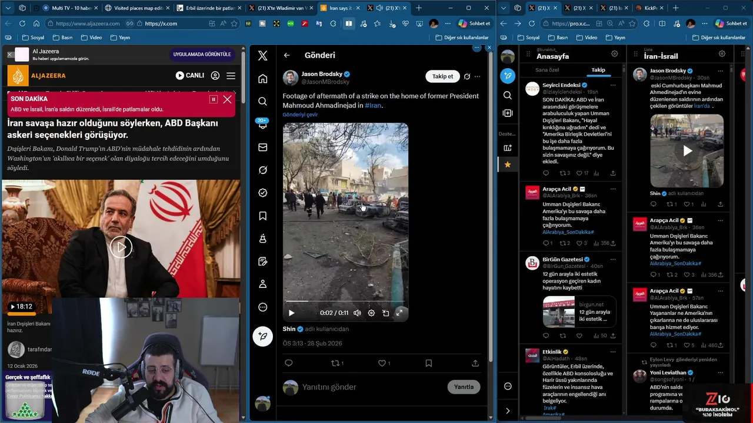Image resolution: width=753 pixels, height=423 pixels.
Task: Toggle split screen icon in left browser toolbar
Action: (349, 23)
